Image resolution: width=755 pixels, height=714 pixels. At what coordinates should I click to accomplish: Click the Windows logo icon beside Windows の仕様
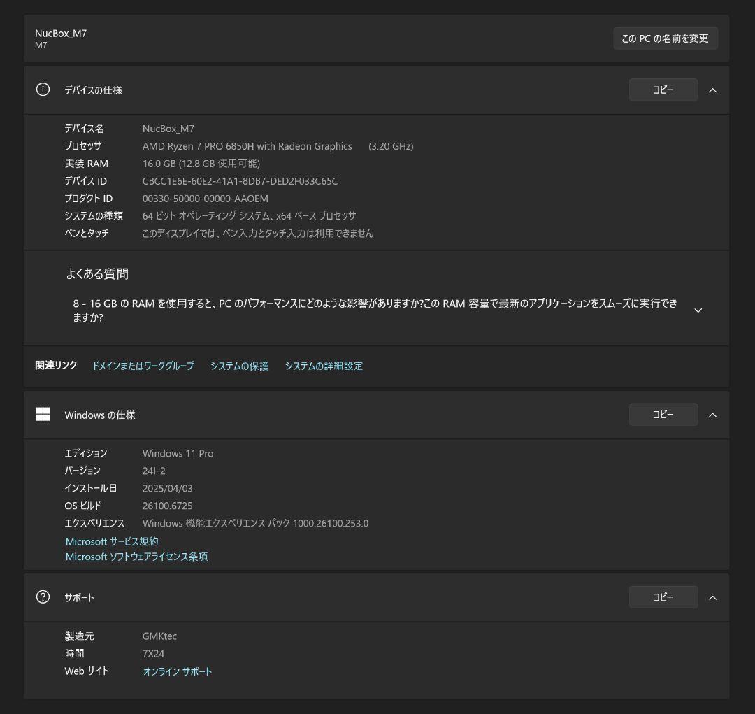tap(43, 414)
